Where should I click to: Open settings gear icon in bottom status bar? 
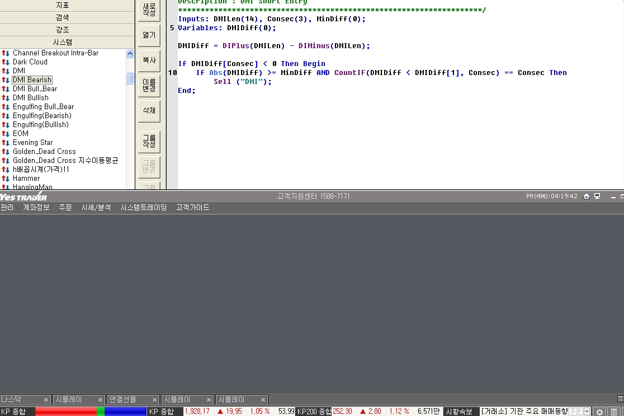pyautogui.click(x=599, y=412)
